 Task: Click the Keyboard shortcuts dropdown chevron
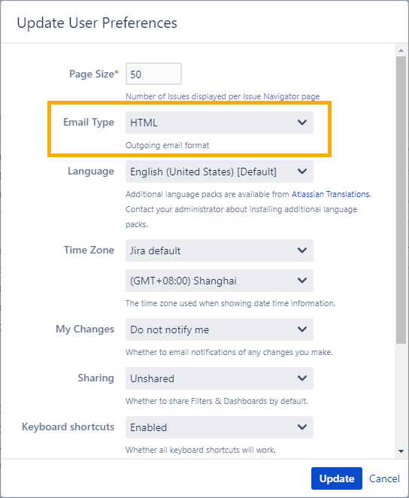click(302, 427)
